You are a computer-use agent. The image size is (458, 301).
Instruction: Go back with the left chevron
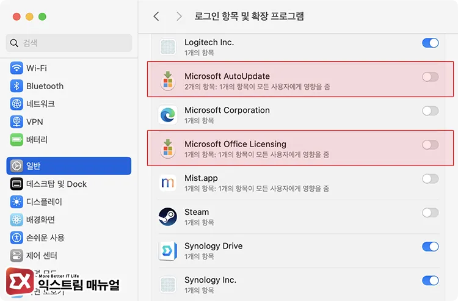(x=156, y=16)
